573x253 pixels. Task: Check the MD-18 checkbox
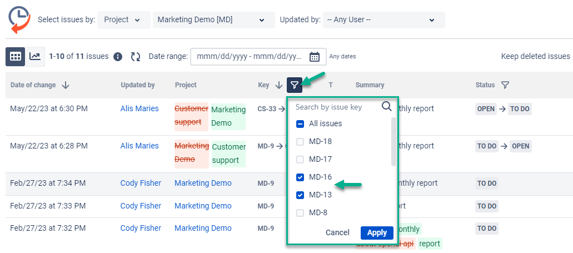[x=300, y=142]
